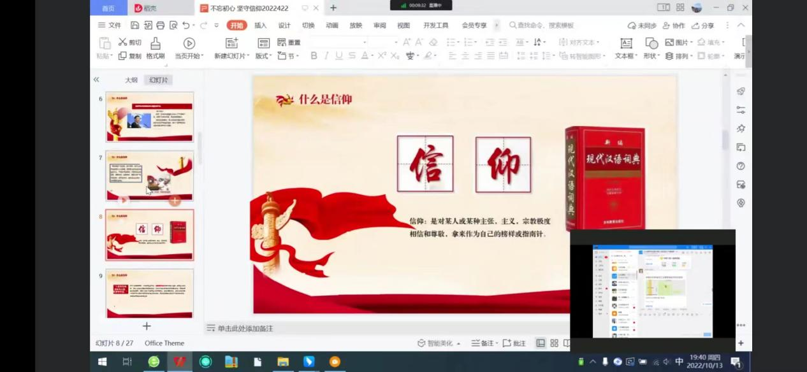This screenshot has width=807, height=372.
Task: Open the settings sliders icon in right sidebar
Action: 741,110
